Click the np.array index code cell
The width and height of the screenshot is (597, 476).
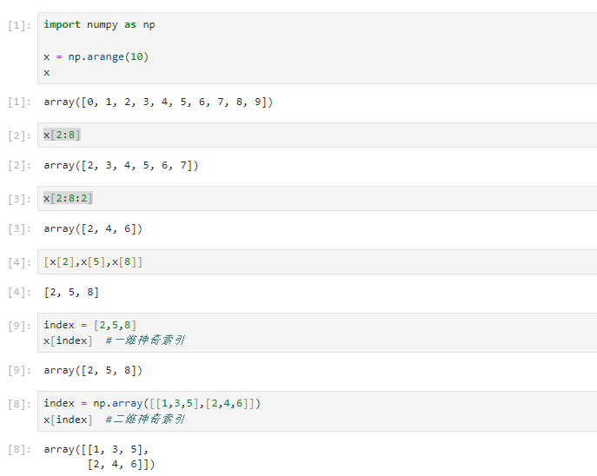point(317,412)
